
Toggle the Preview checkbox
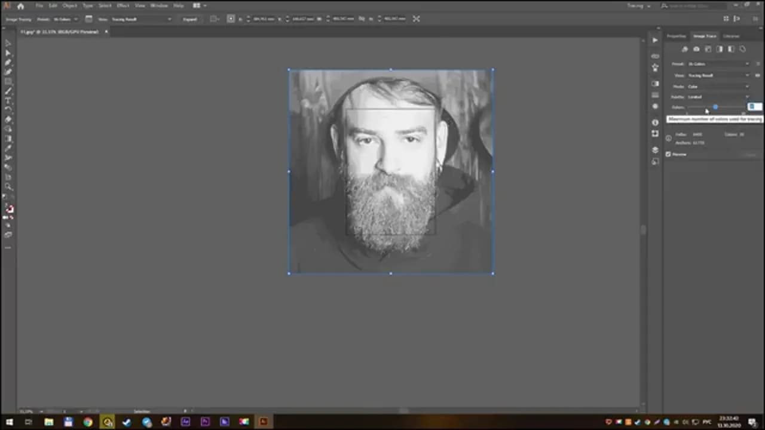668,154
